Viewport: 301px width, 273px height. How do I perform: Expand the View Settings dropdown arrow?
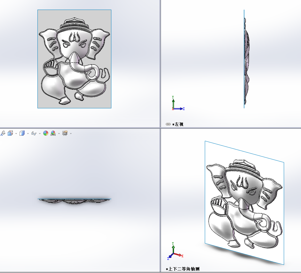(71, 133)
